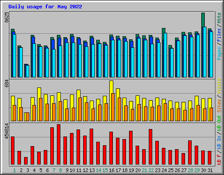Click day label 18 on the x-axis

(x=125, y=170)
